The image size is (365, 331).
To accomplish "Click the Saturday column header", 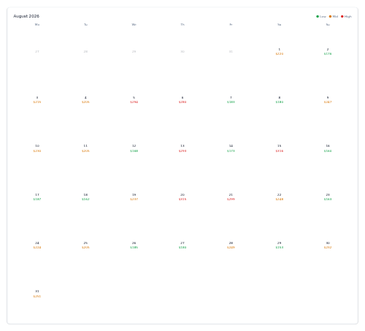I will [x=280, y=25].
